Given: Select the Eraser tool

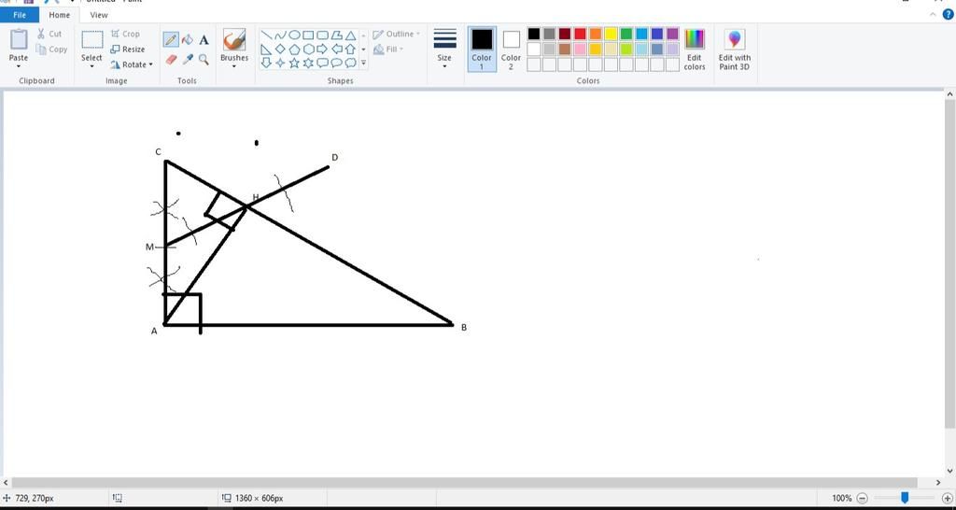Looking at the screenshot, I should point(171,59).
